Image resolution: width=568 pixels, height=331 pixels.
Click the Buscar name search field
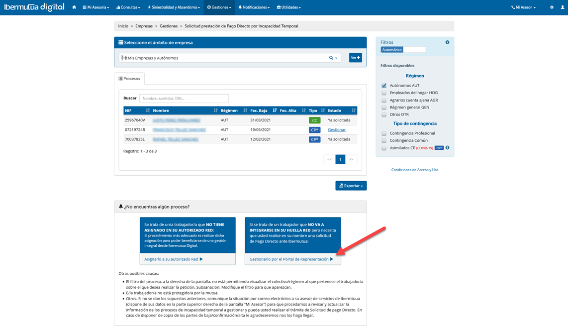[184, 99]
